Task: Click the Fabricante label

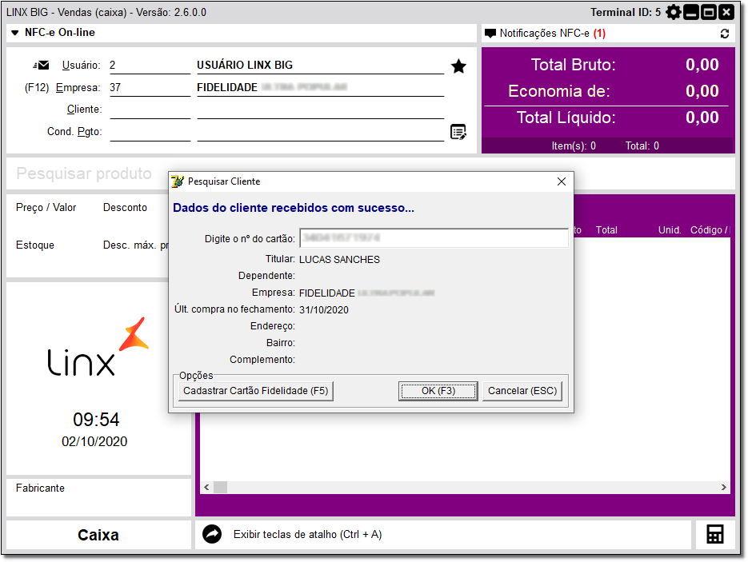Action: (40, 488)
